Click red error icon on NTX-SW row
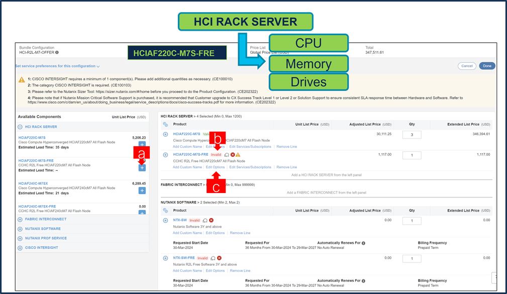The image size is (507, 294). tap(211, 220)
